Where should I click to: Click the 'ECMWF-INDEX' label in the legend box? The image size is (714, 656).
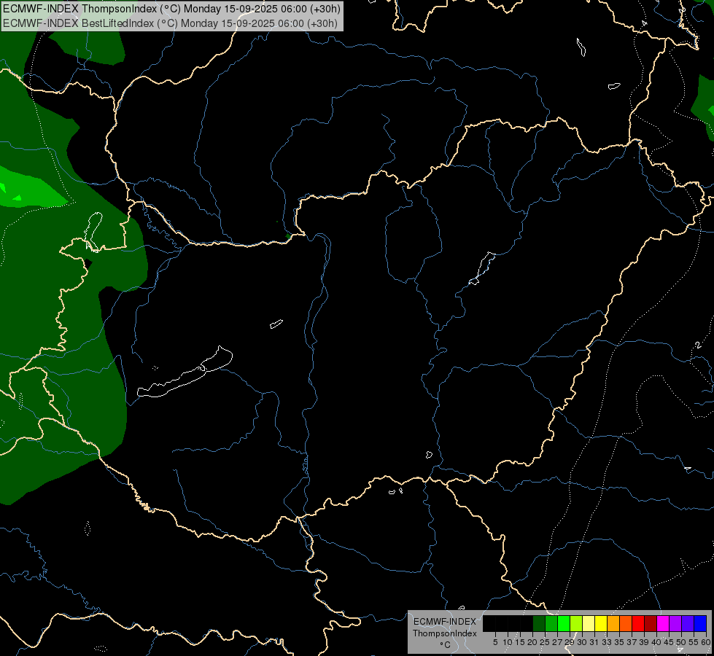pos(445,622)
